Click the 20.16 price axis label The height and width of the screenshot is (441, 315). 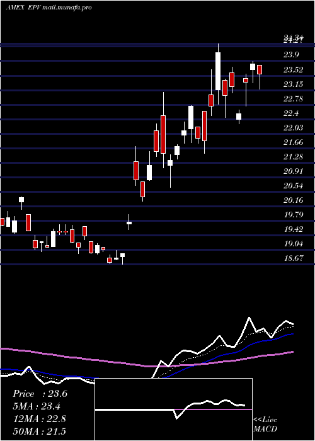click(x=294, y=200)
